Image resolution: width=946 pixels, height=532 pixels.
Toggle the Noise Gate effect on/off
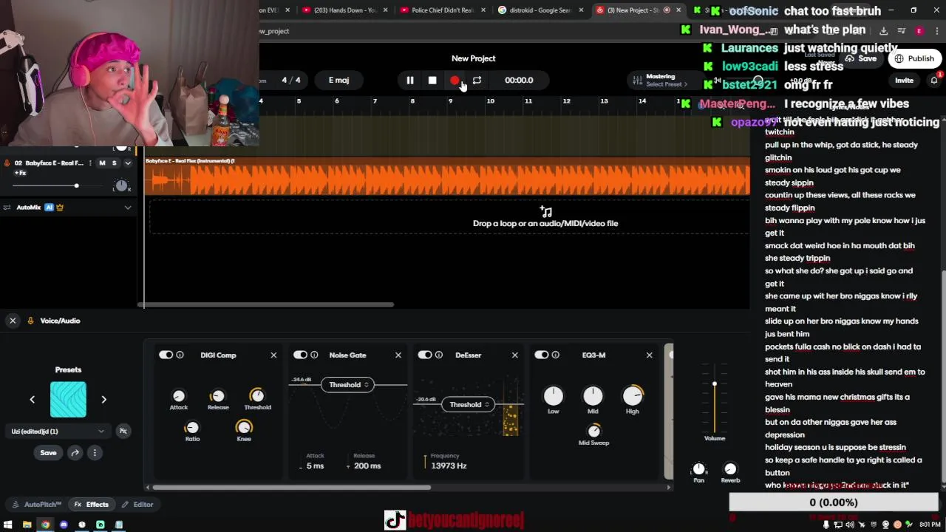point(300,355)
